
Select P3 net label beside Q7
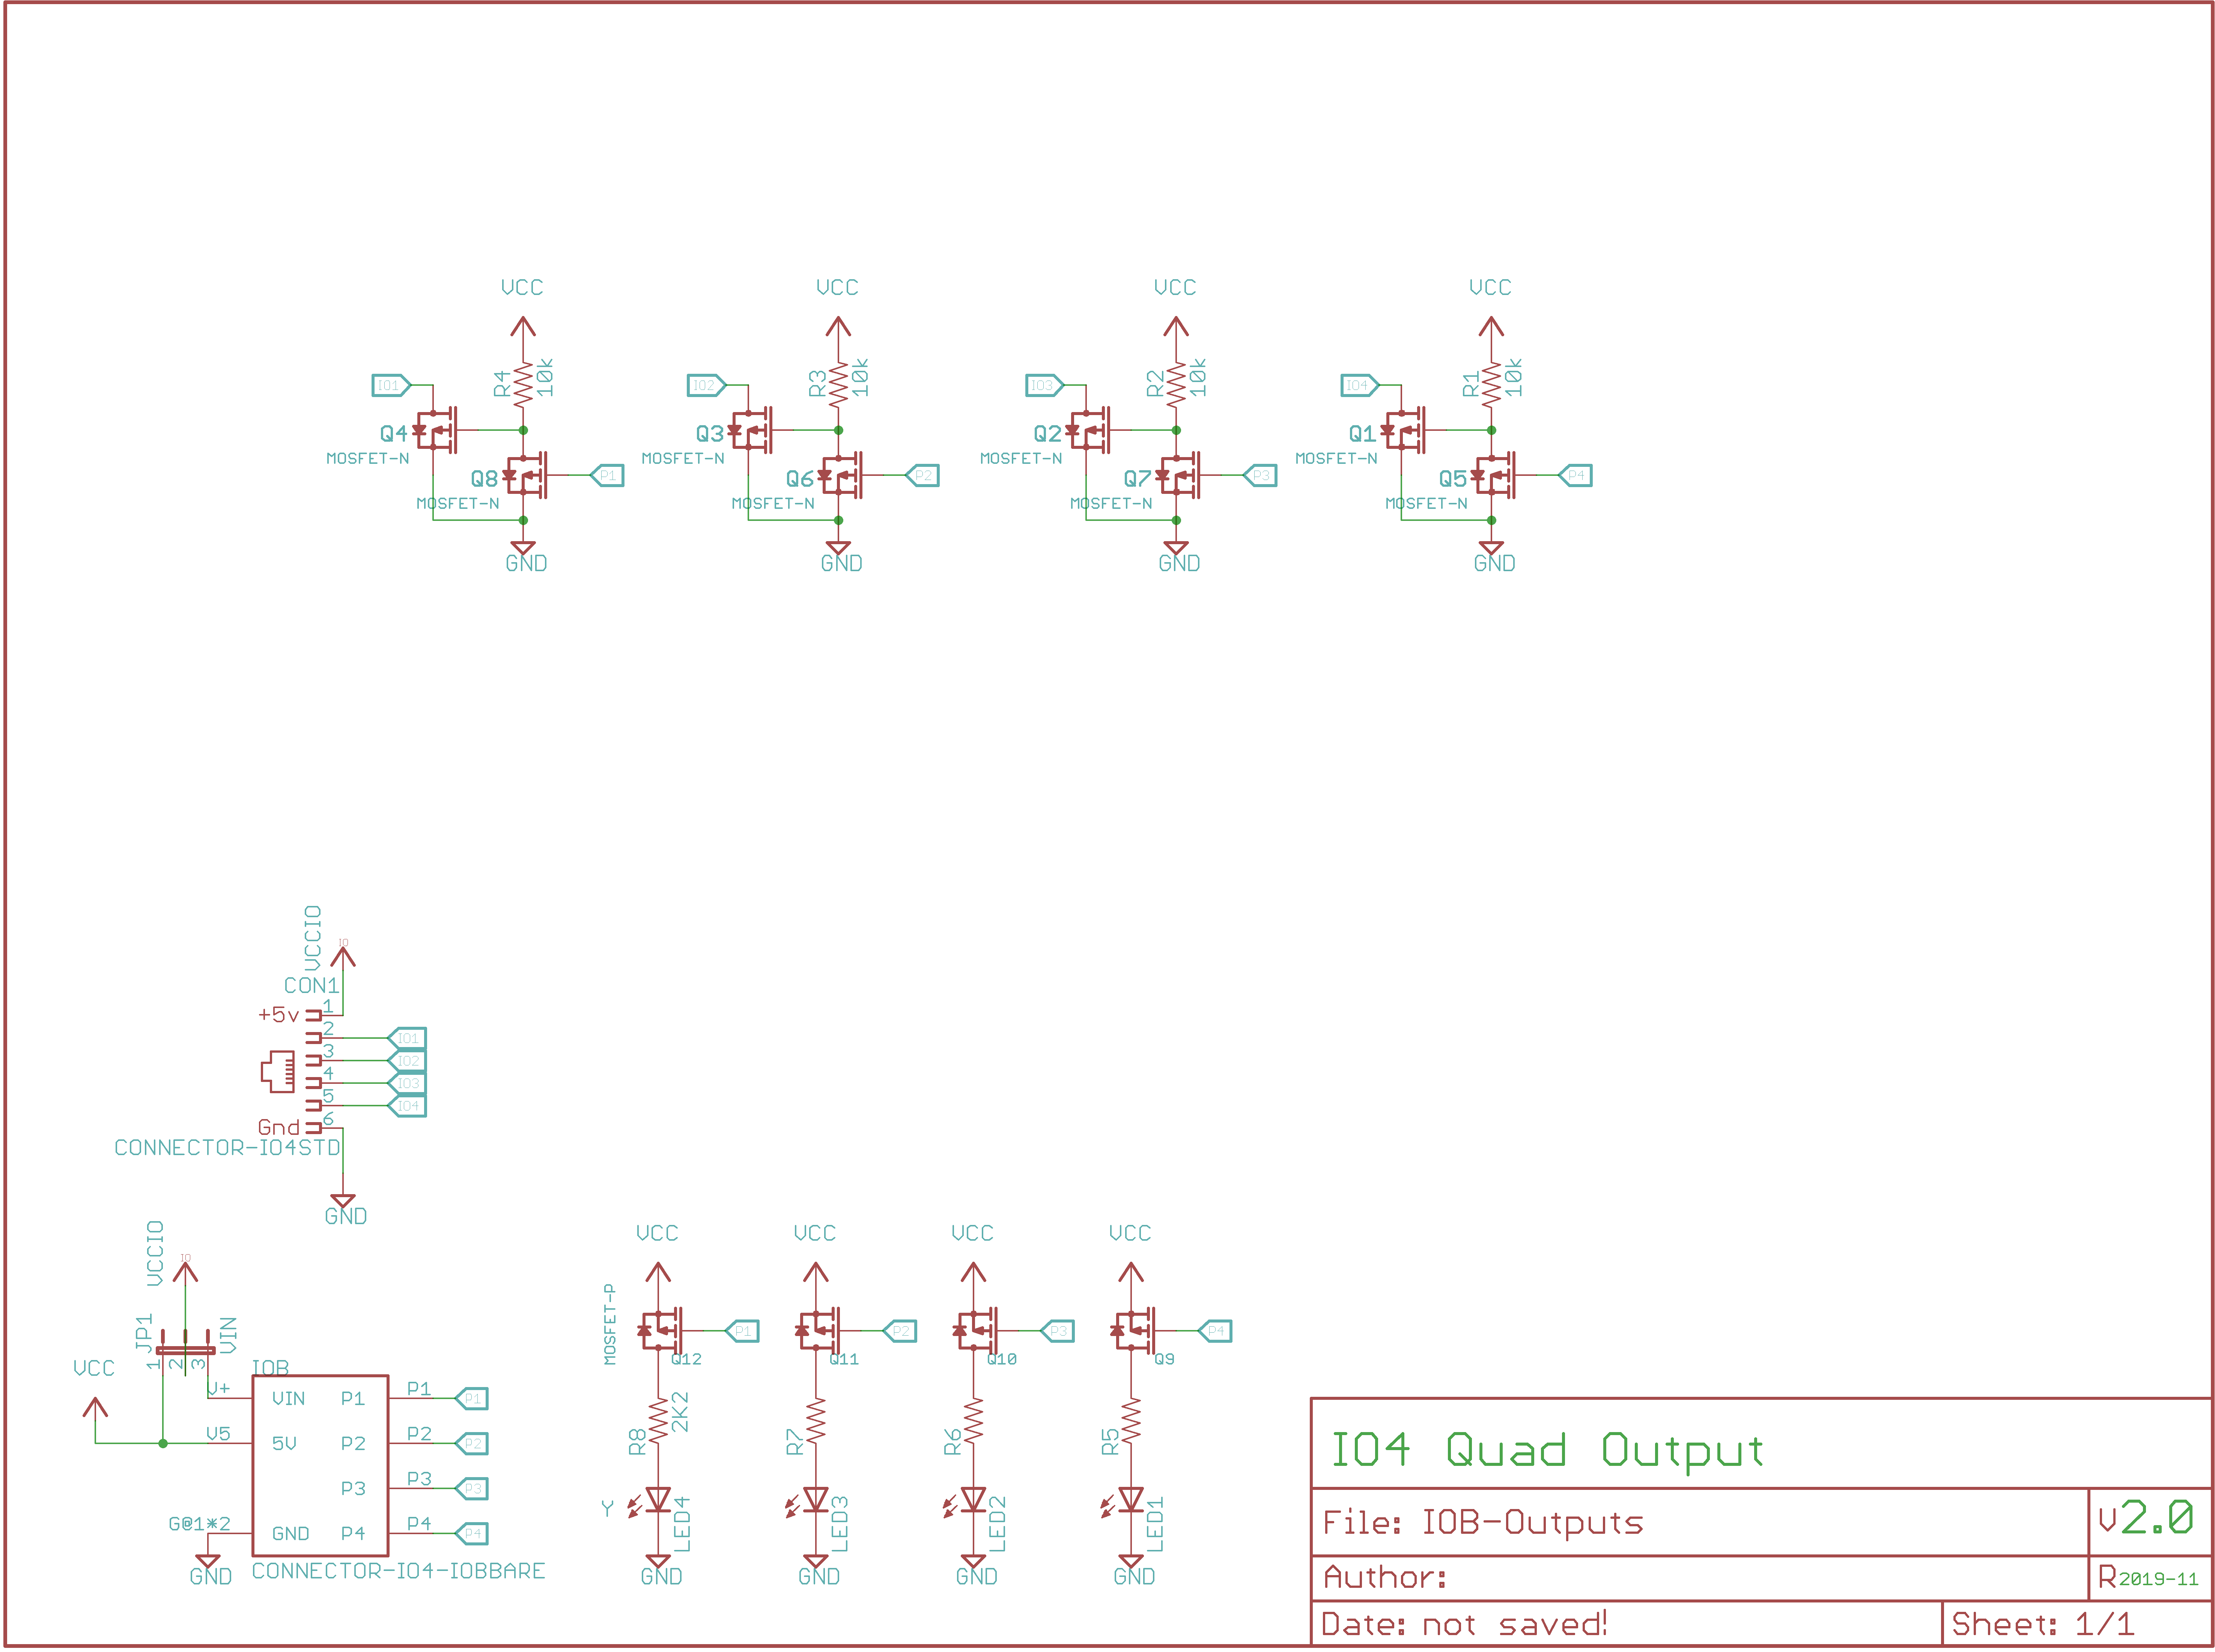(1260, 476)
